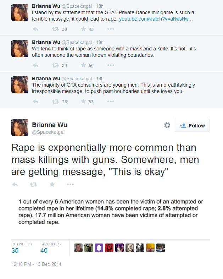Follow Brianna Wu
223x279 pixels.
coord(192,125)
